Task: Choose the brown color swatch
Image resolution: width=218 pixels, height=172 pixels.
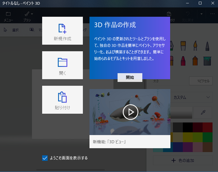Action: click(207, 147)
